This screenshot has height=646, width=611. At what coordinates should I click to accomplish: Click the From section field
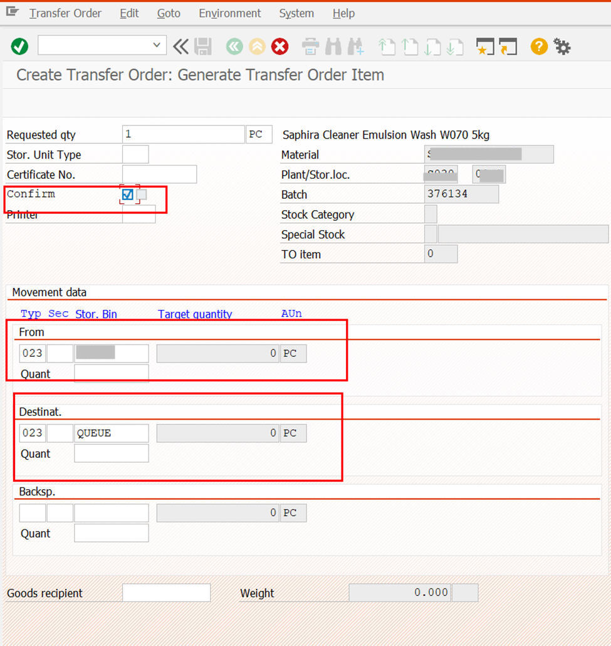click(x=60, y=354)
